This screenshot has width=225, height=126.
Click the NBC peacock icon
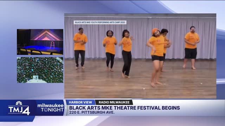[19, 103]
